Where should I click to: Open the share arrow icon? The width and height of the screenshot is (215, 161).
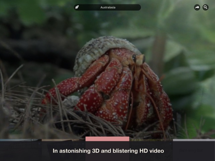tap(197, 7)
